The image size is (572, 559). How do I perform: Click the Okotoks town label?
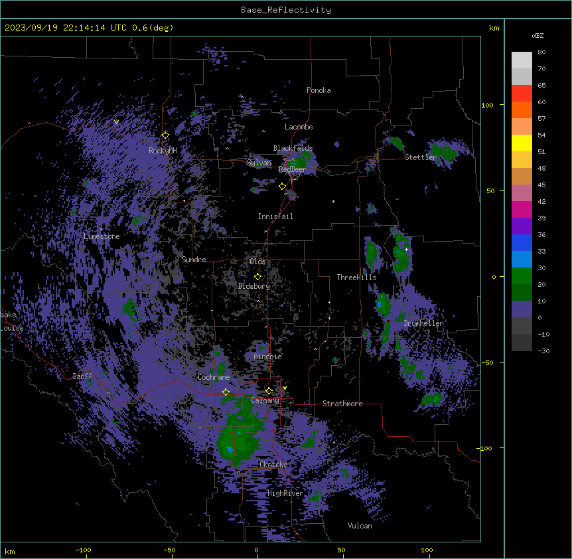tap(273, 465)
